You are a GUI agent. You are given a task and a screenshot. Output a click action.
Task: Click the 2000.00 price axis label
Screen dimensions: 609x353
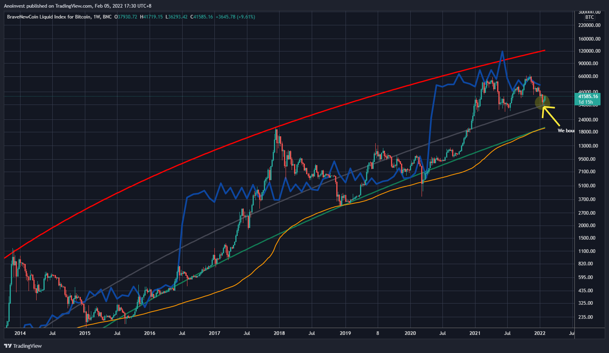pyautogui.click(x=587, y=226)
